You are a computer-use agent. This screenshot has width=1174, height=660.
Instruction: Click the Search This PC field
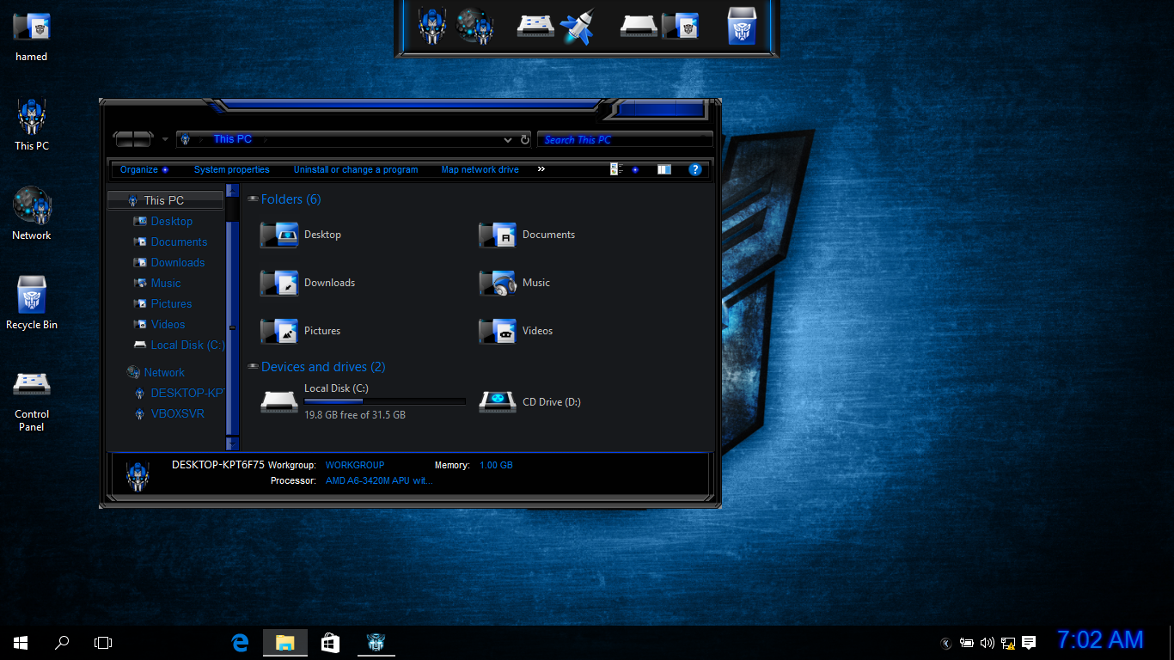(x=623, y=139)
